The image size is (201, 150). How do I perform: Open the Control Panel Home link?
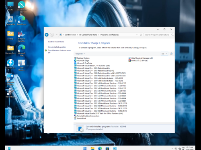click(x=56, y=42)
